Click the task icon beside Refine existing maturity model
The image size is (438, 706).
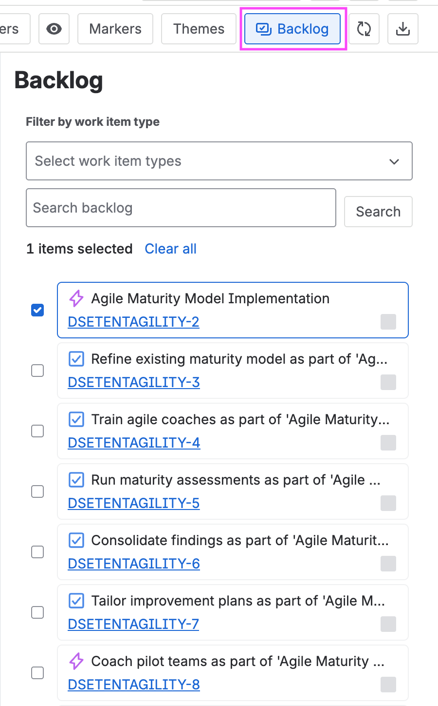76,359
